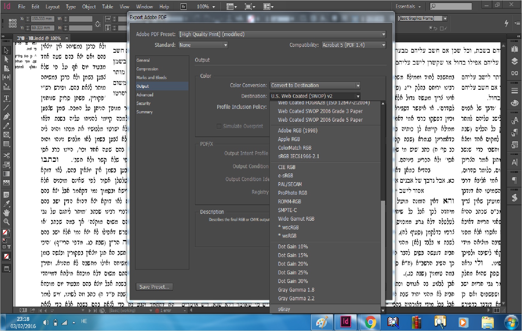Open the Adobe PDF Preset dropdown
This screenshot has height=331, width=522.
pyautogui.click(x=282, y=34)
